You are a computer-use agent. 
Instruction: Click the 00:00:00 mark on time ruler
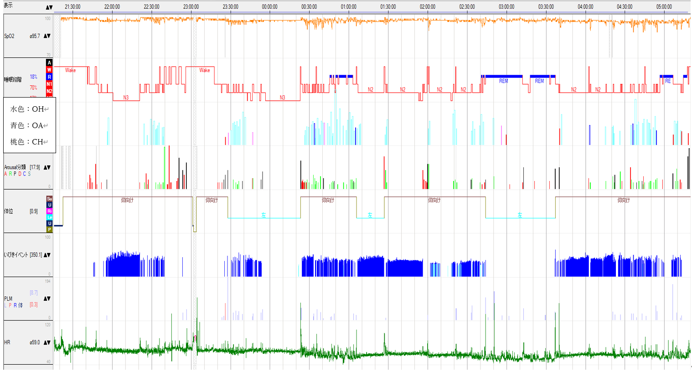click(x=270, y=7)
